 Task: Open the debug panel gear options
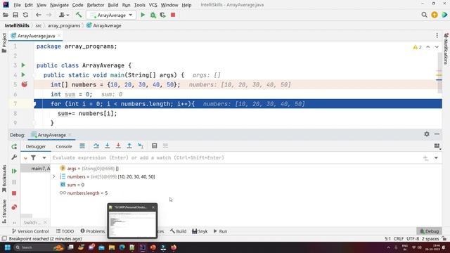[x=427, y=134]
